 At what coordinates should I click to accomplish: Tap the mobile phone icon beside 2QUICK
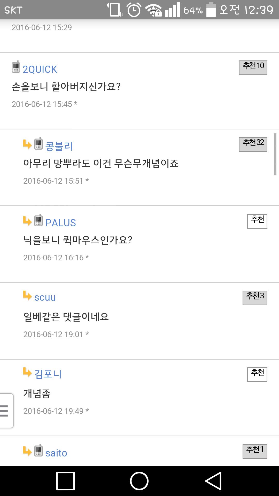click(16, 67)
